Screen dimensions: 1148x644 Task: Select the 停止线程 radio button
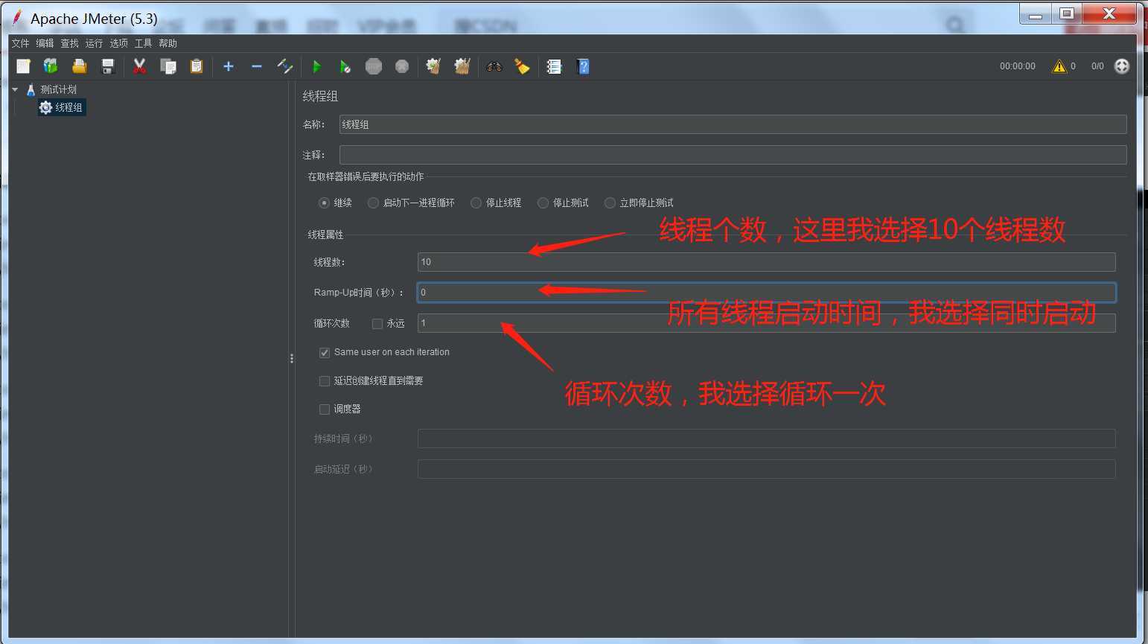(476, 203)
